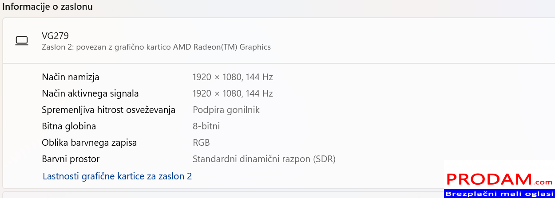The height and width of the screenshot is (198, 555).
Task: Click the Informacije o zaslonu heading
Action: tap(48, 7)
